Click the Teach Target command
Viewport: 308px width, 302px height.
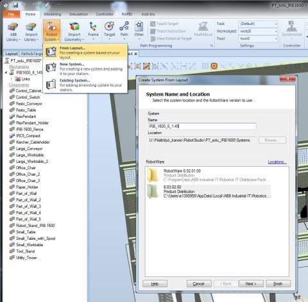click(x=164, y=24)
